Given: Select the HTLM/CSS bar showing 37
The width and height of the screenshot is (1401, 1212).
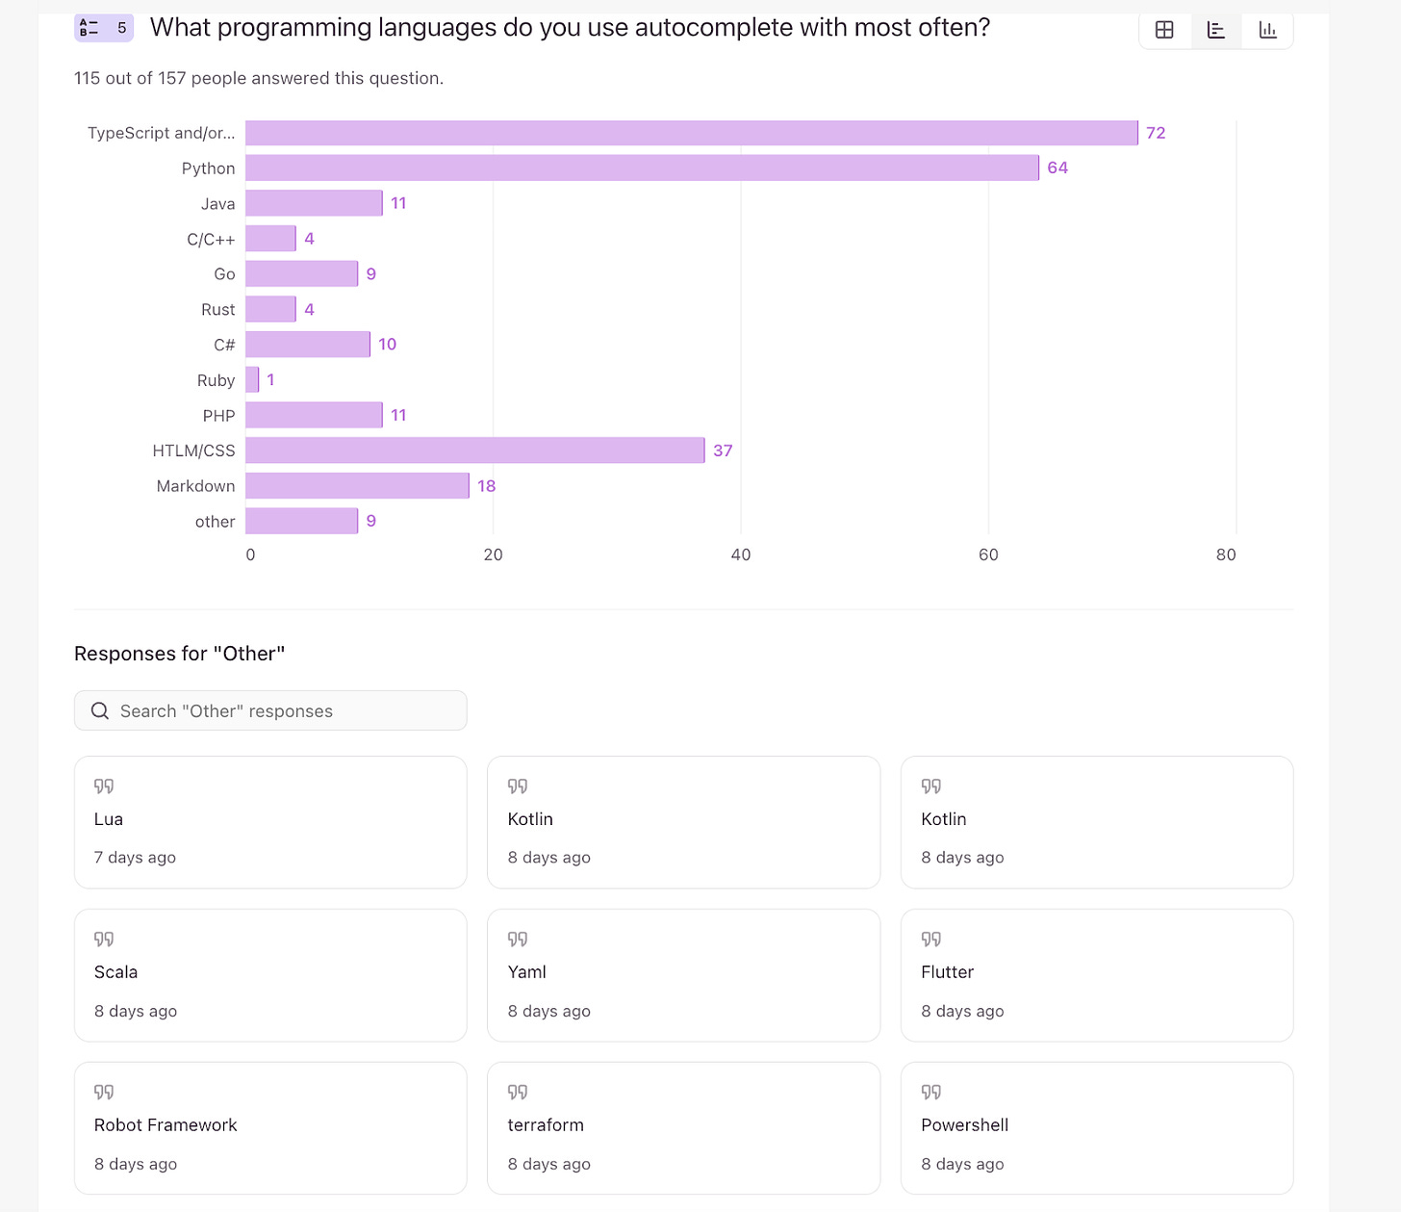Looking at the screenshot, I should (x=474, y=451).
